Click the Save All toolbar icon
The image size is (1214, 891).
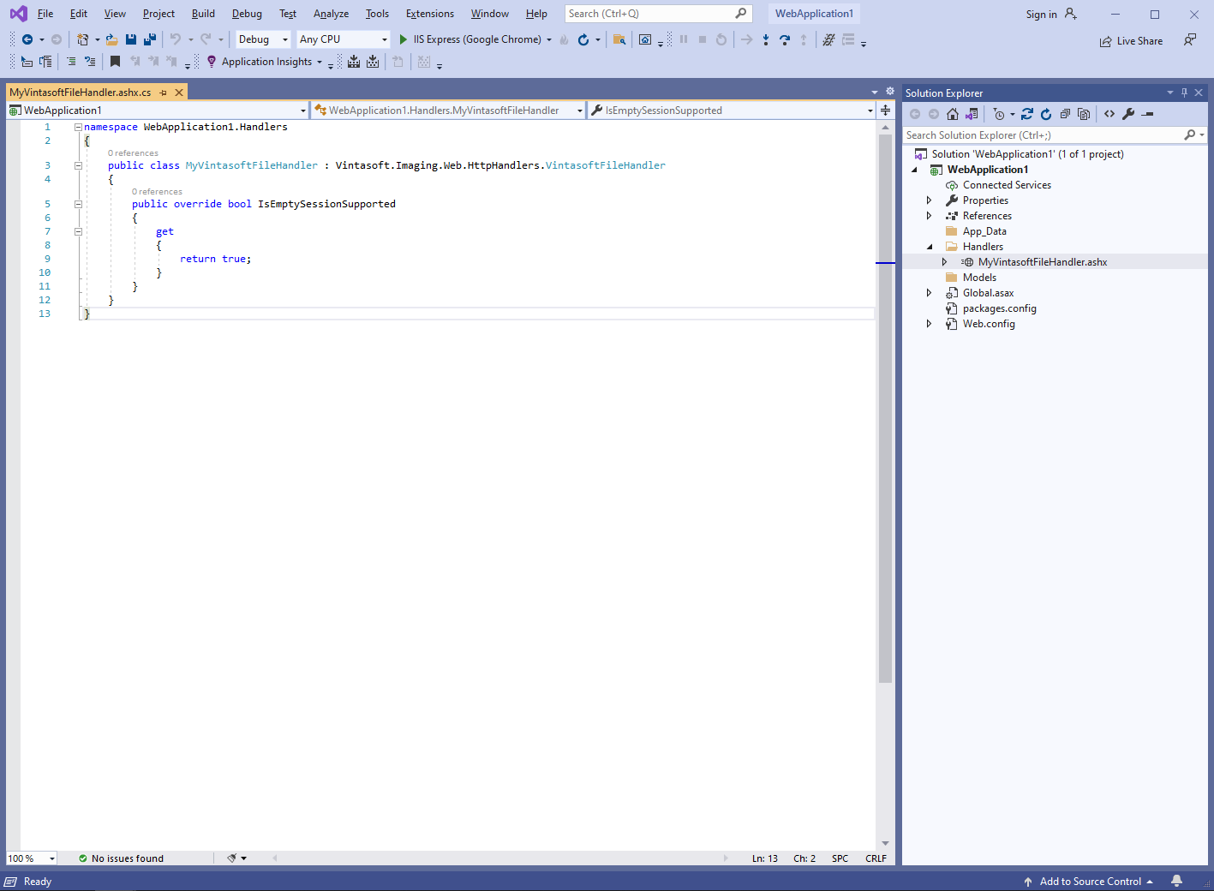(x=150, y=39)
